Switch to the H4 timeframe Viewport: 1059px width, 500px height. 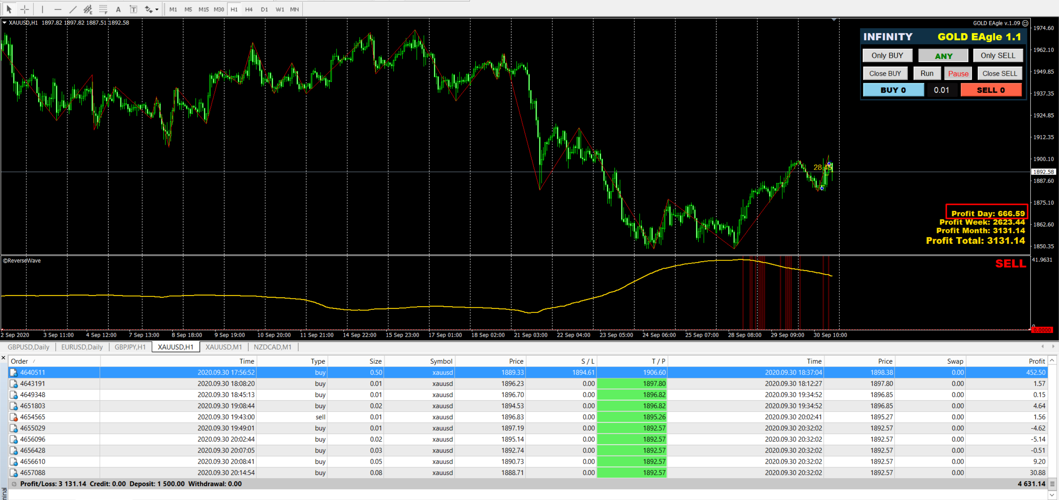(249, 9)
